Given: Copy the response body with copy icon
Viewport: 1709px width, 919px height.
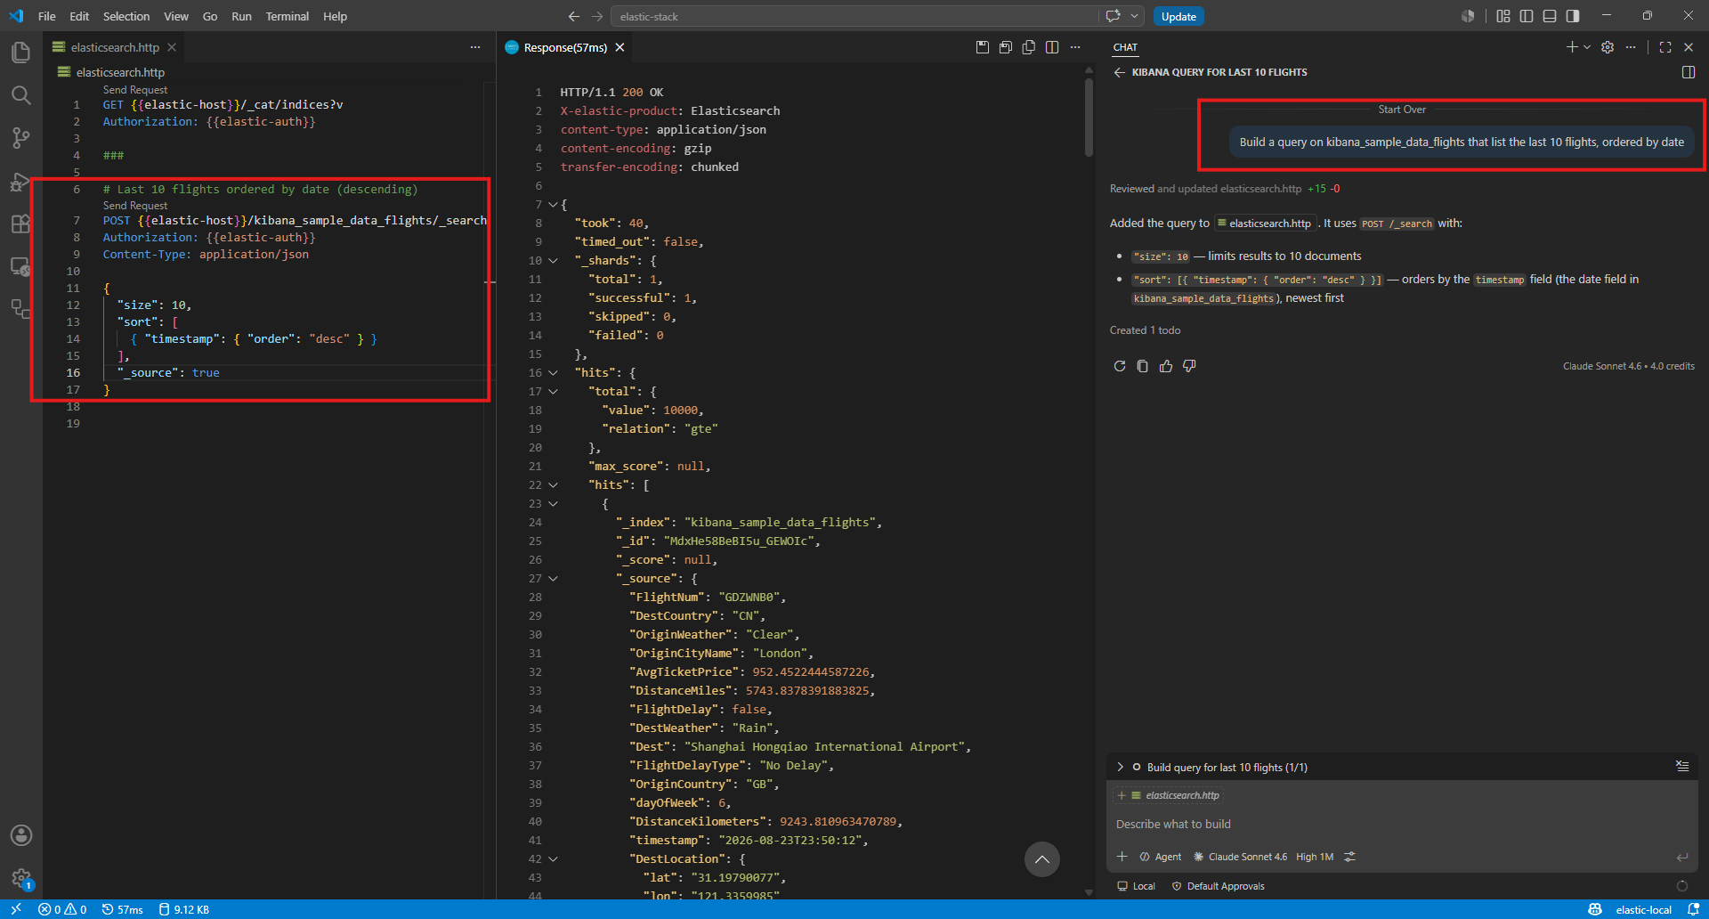Looking at the screenshot, I should coord(1029,47).
